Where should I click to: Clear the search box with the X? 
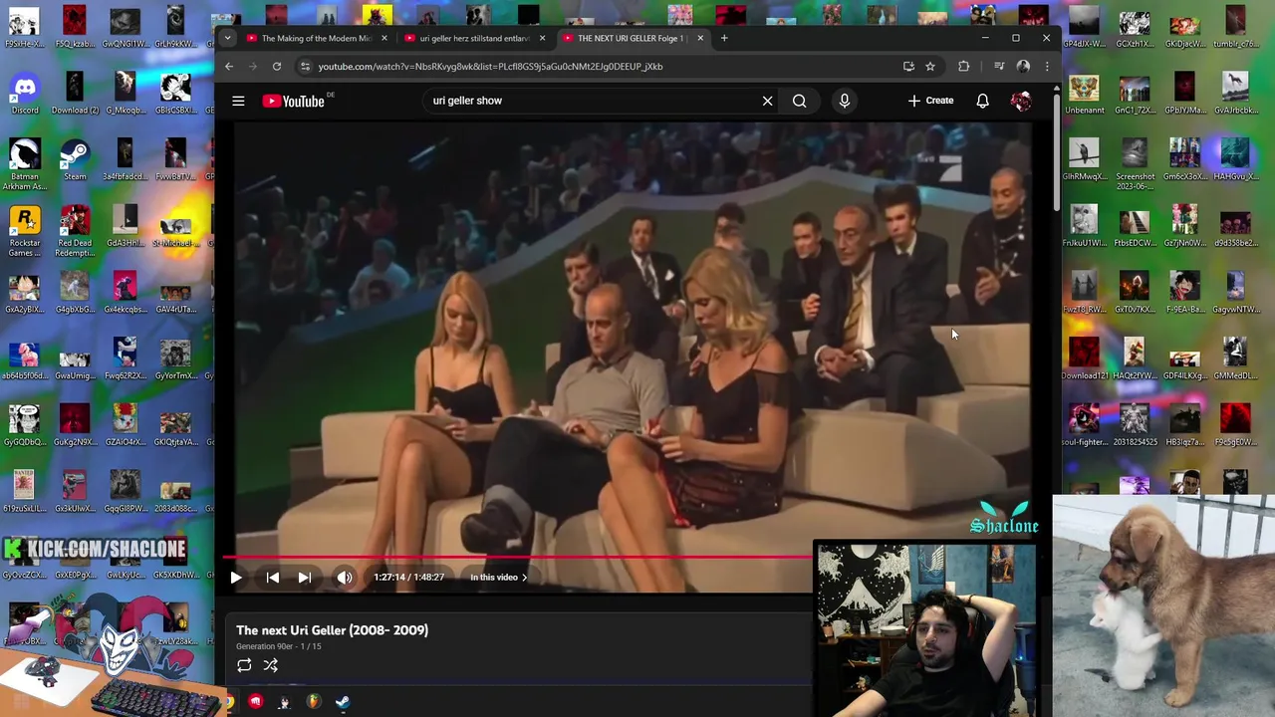click(767, 101)
